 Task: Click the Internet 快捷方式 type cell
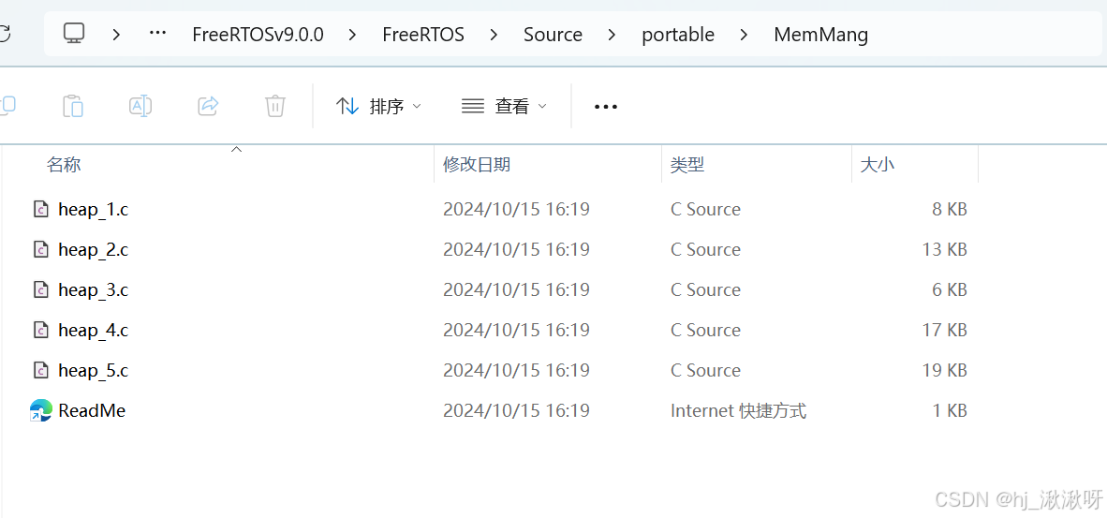tap(739, 410)
